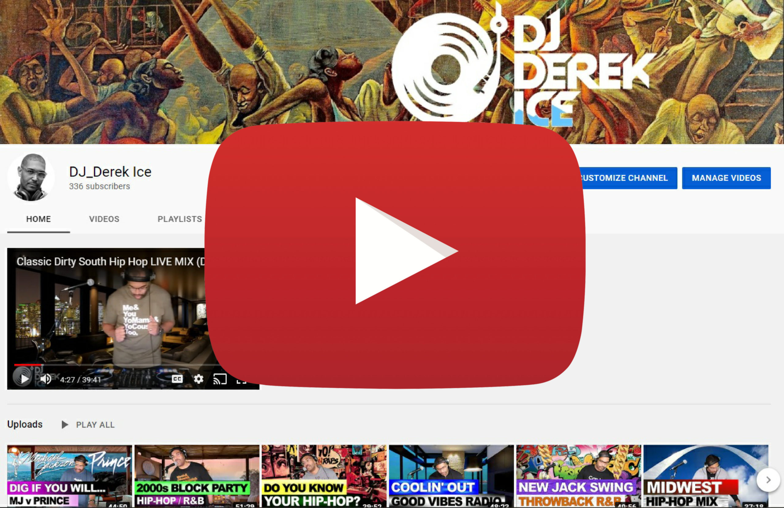784x508 pixels.
Task: Open the DIG IF YOU WILL MJ v PRINCE thumbnail
Action: click(x=70, y=476)
